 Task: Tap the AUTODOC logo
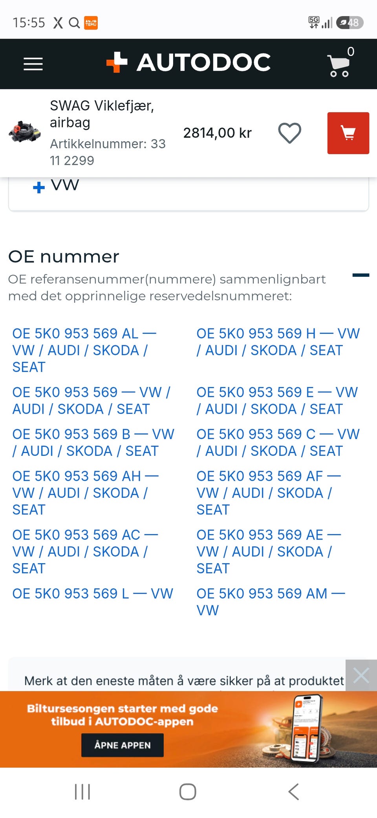[188, 63]
